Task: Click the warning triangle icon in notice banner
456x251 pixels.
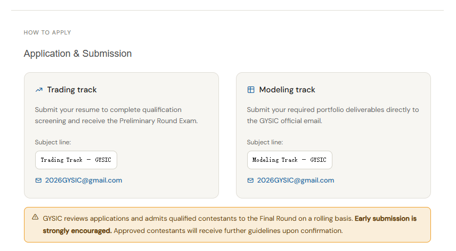Action: [x=35, y=217]
